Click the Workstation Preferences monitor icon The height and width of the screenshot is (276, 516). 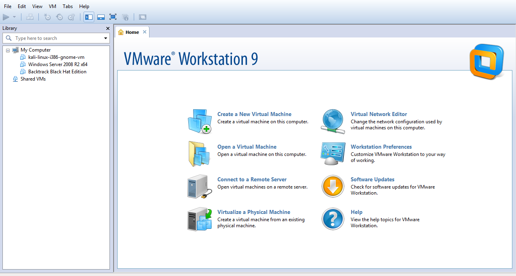[333, 154]
